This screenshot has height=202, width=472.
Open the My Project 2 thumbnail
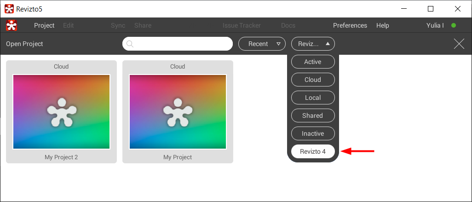click(x=61, y=112)
